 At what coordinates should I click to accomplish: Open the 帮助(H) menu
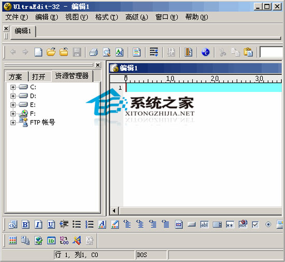(196, 17)
